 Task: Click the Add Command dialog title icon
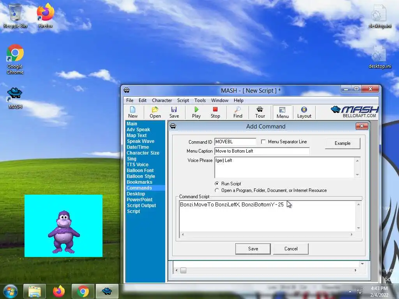click(173, 126)
